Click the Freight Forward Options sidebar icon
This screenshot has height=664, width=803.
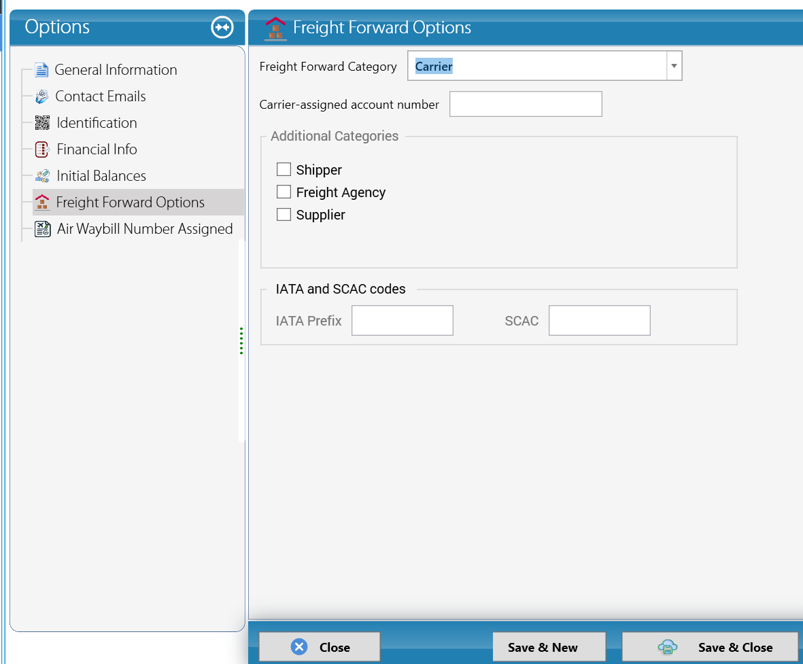point(42,203)
